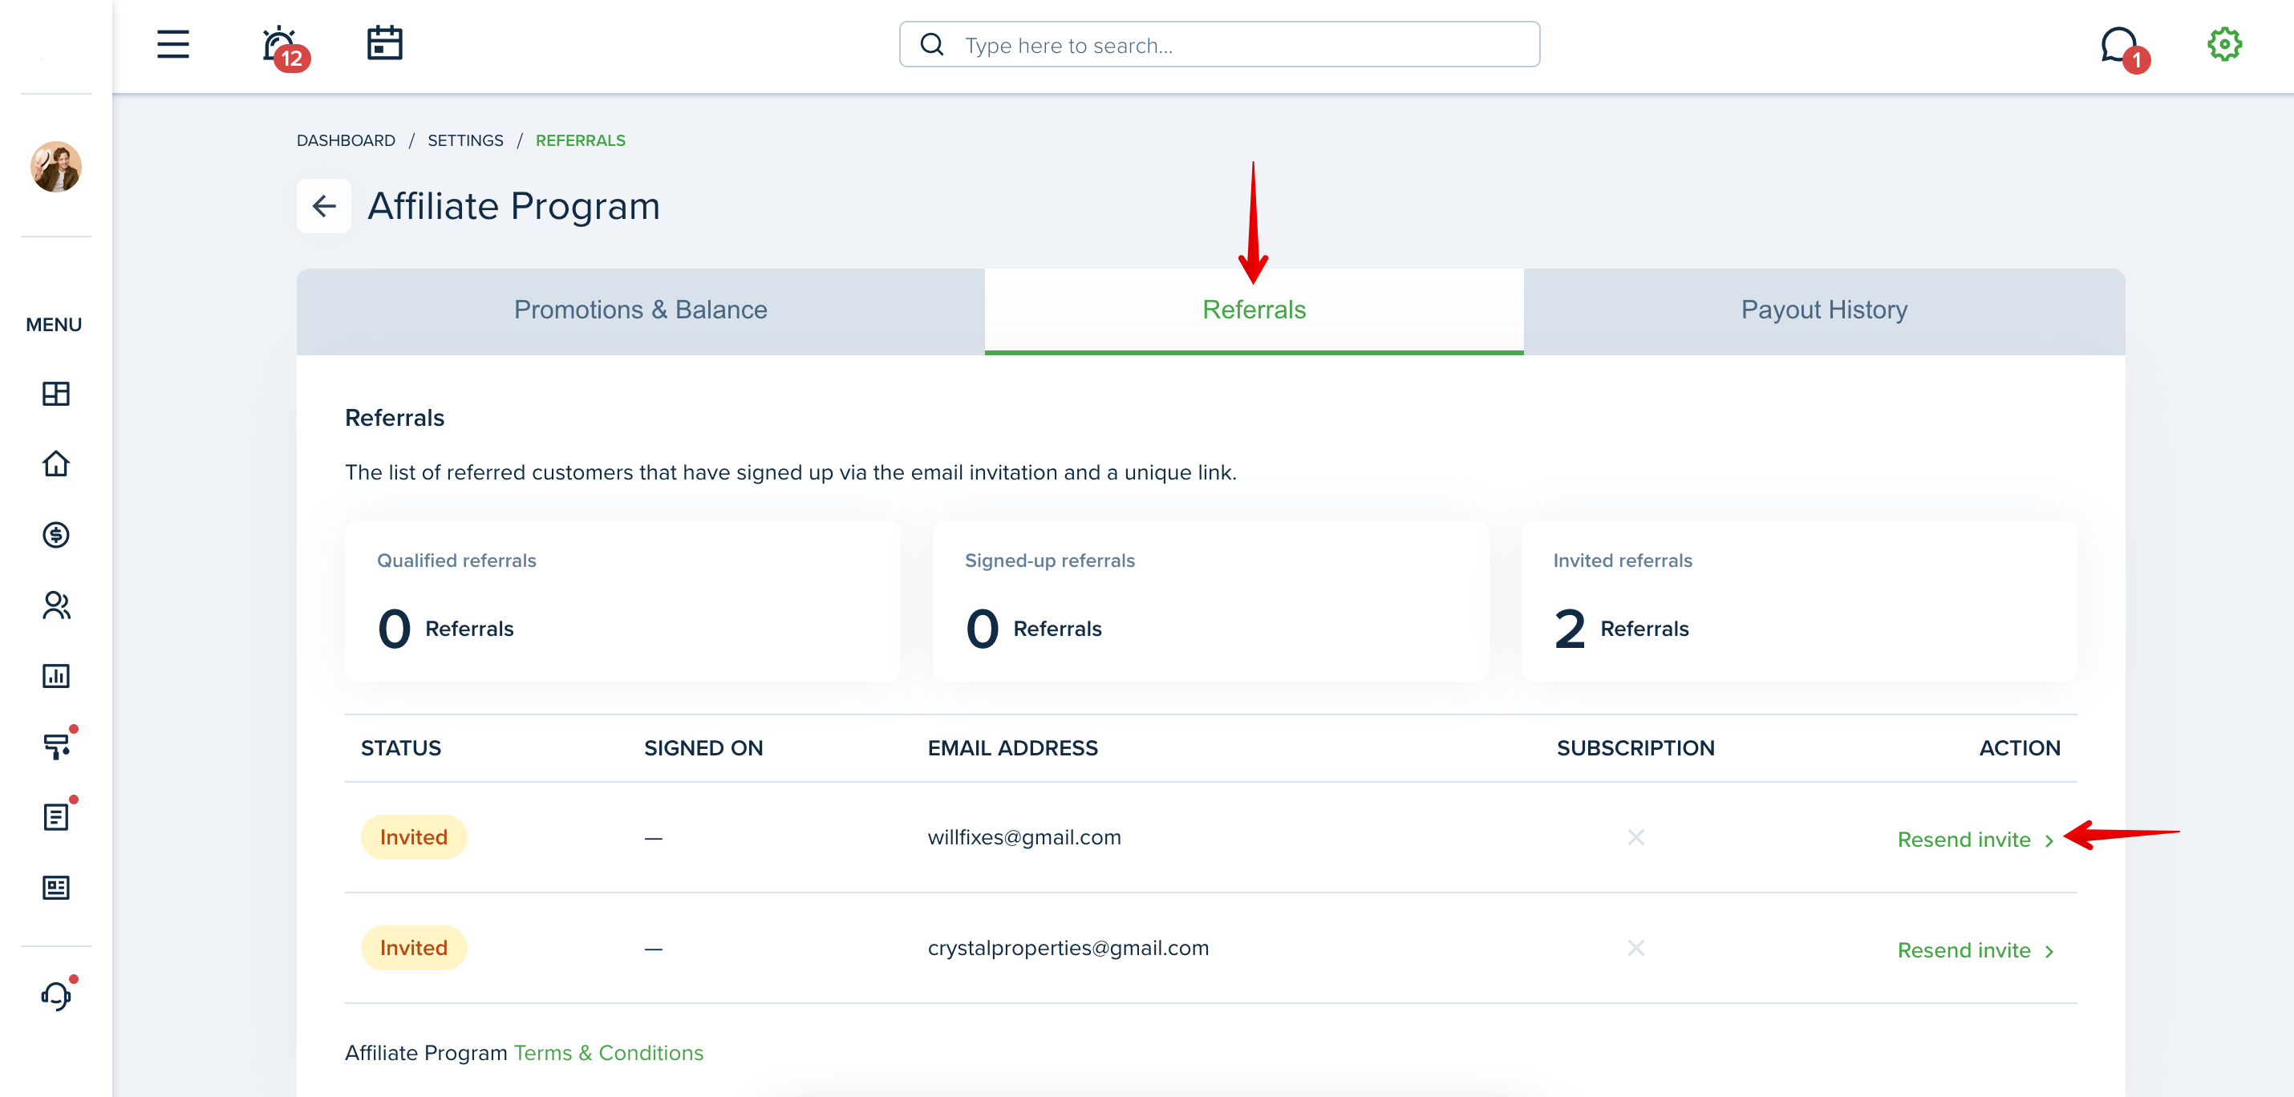Go to DASHBOARD breadcrumb
Viewport: 2294px width, 1097px height.
tap(346, 140)
